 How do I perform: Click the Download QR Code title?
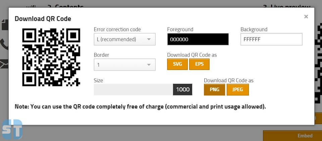[43, 19]
